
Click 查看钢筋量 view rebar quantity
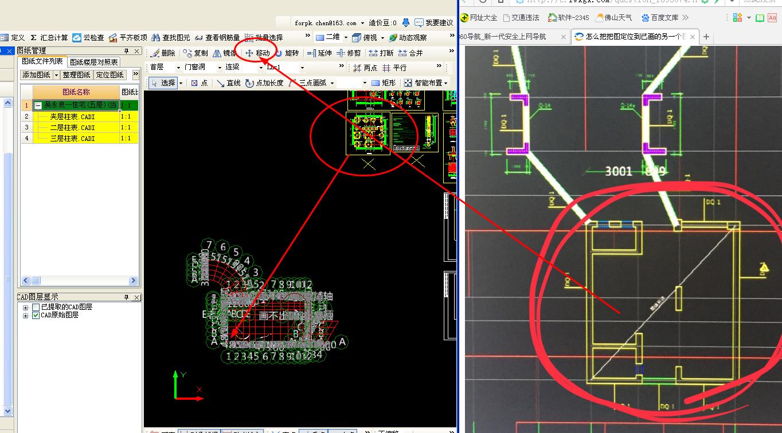tap(217, 38)
